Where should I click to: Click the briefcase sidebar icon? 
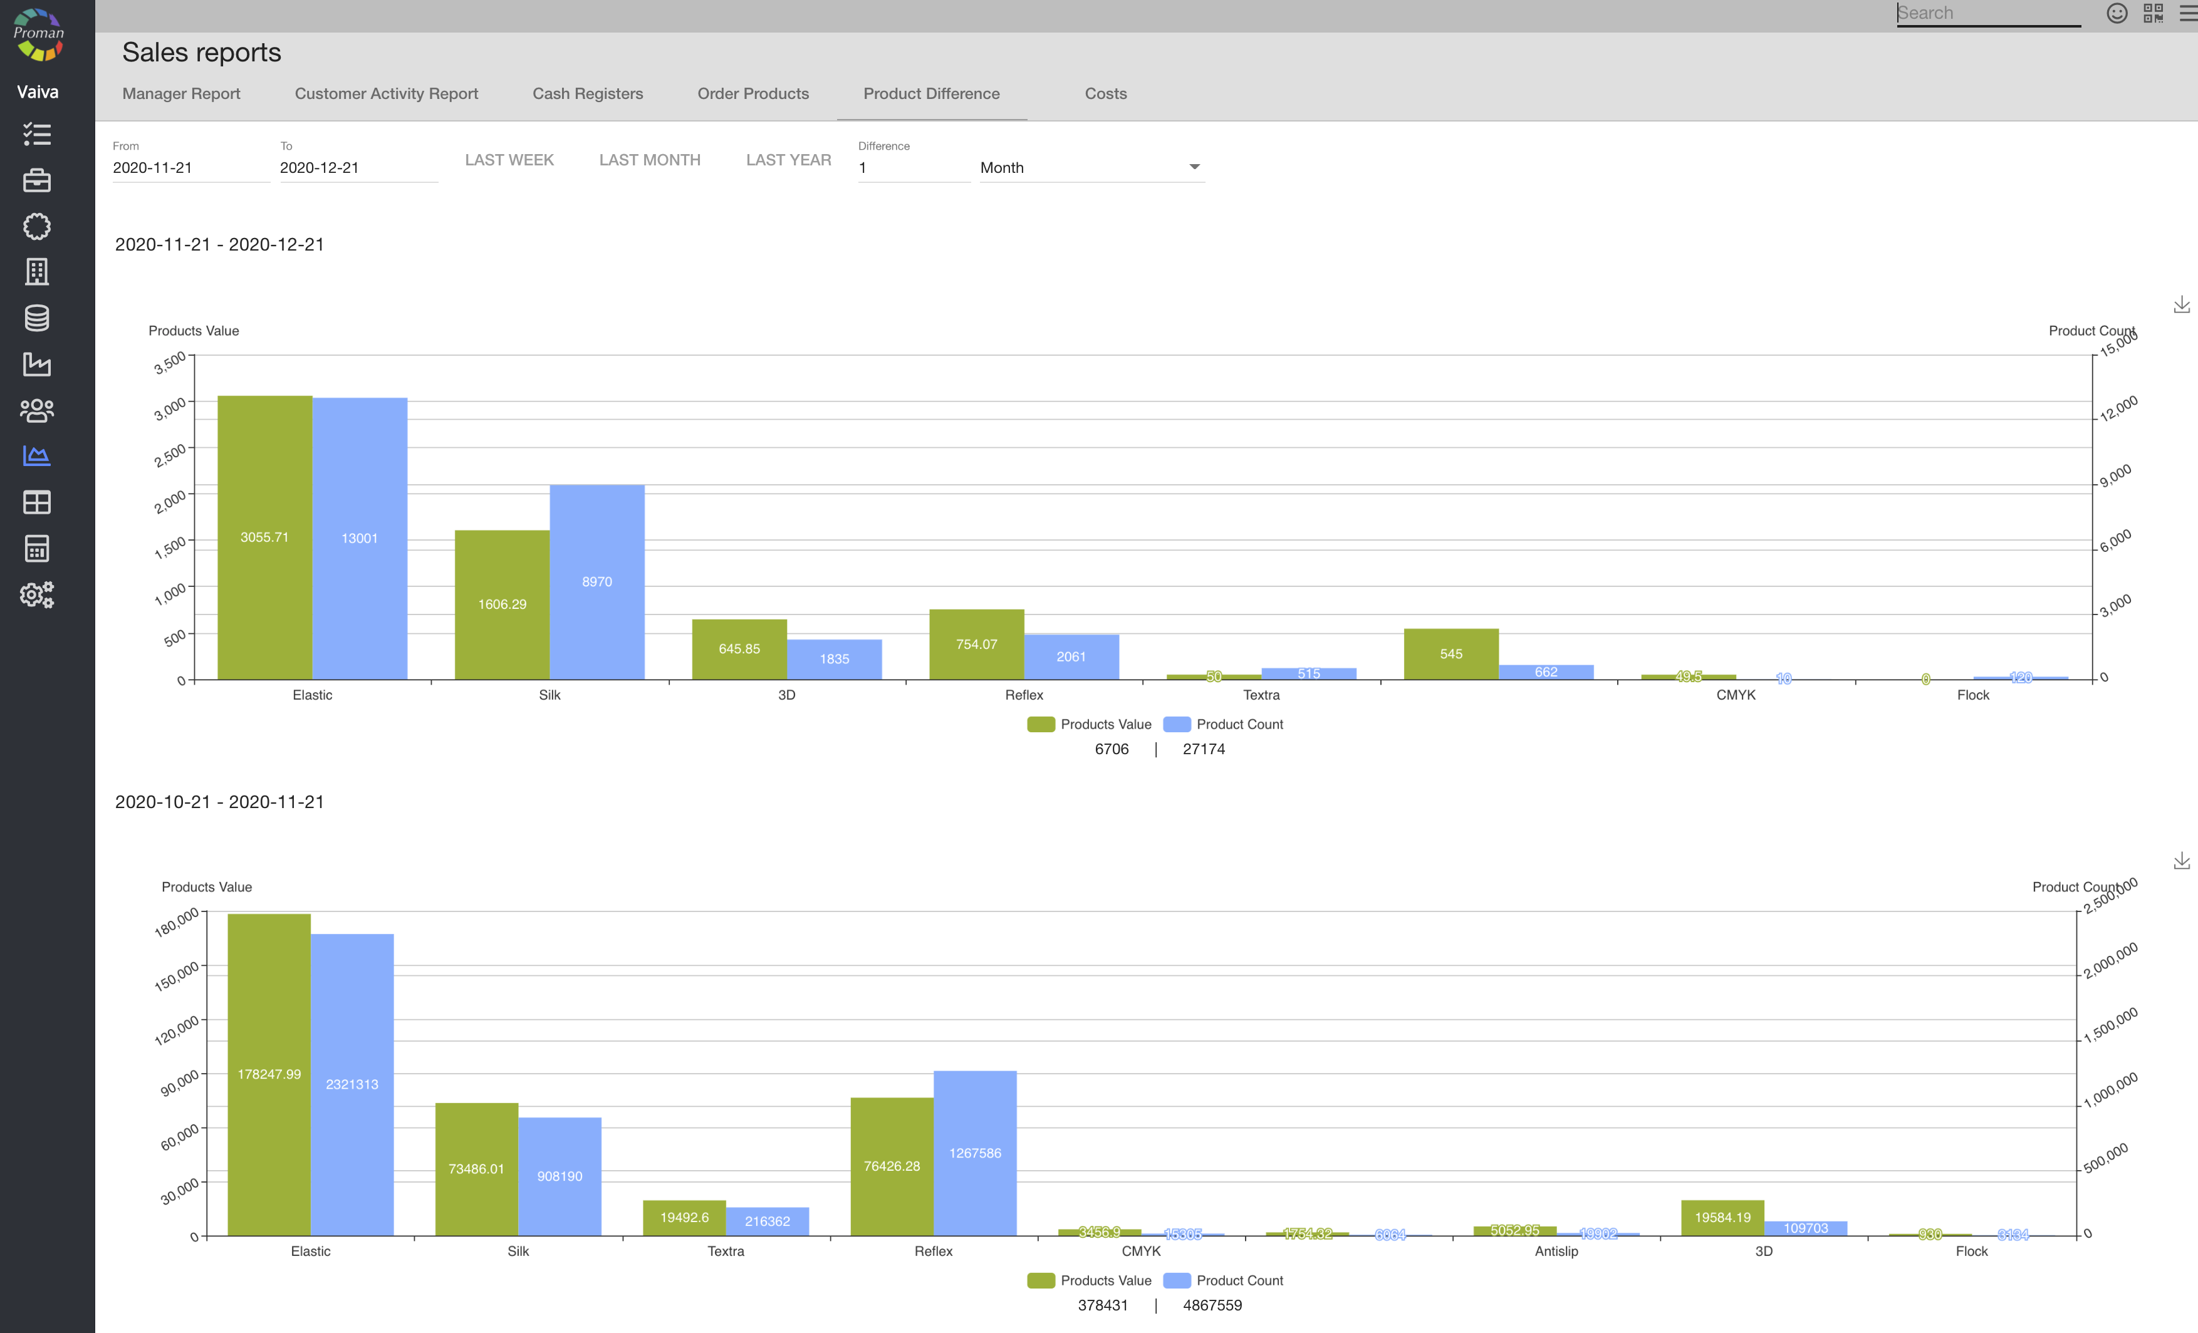pos(36,181)
